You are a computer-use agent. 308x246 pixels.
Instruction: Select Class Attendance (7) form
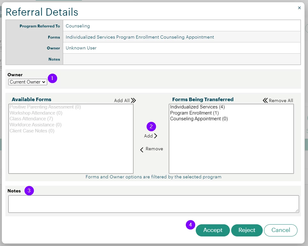pos(31,119)
